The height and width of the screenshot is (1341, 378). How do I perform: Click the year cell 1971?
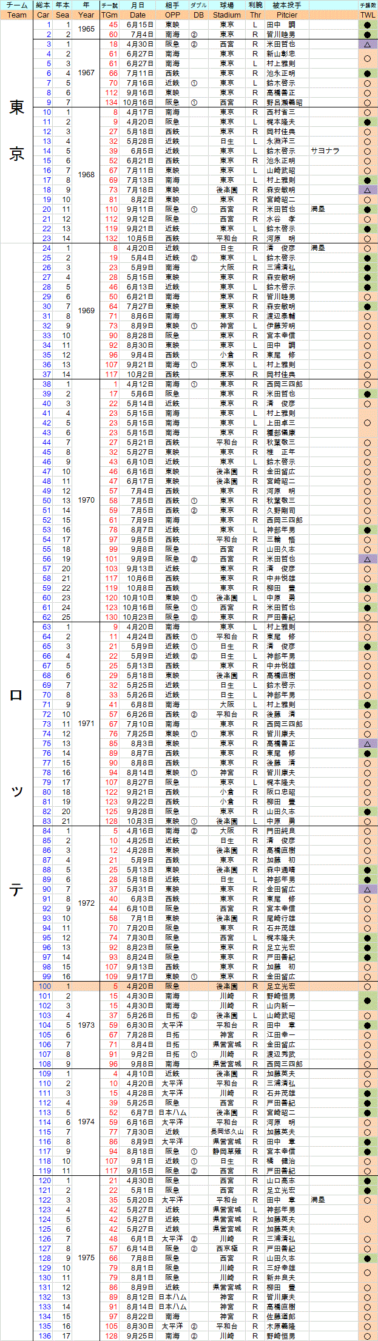pos(86,724)
